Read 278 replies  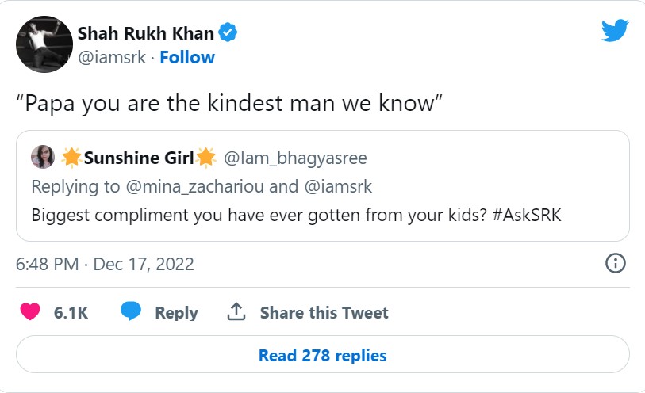322,356
